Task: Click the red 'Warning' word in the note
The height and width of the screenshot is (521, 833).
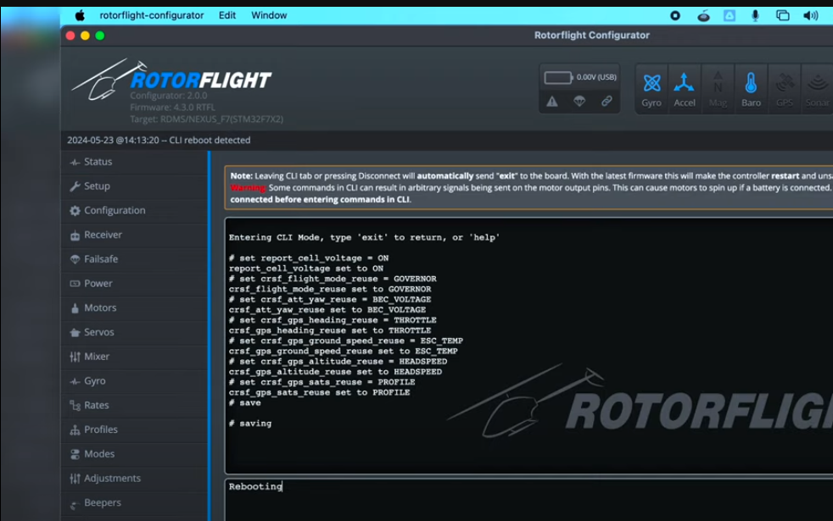Action: (248, 188)
